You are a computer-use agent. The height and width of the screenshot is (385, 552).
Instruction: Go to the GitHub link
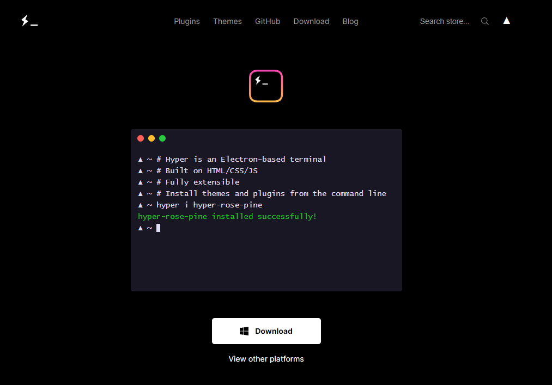click(268, 21)
